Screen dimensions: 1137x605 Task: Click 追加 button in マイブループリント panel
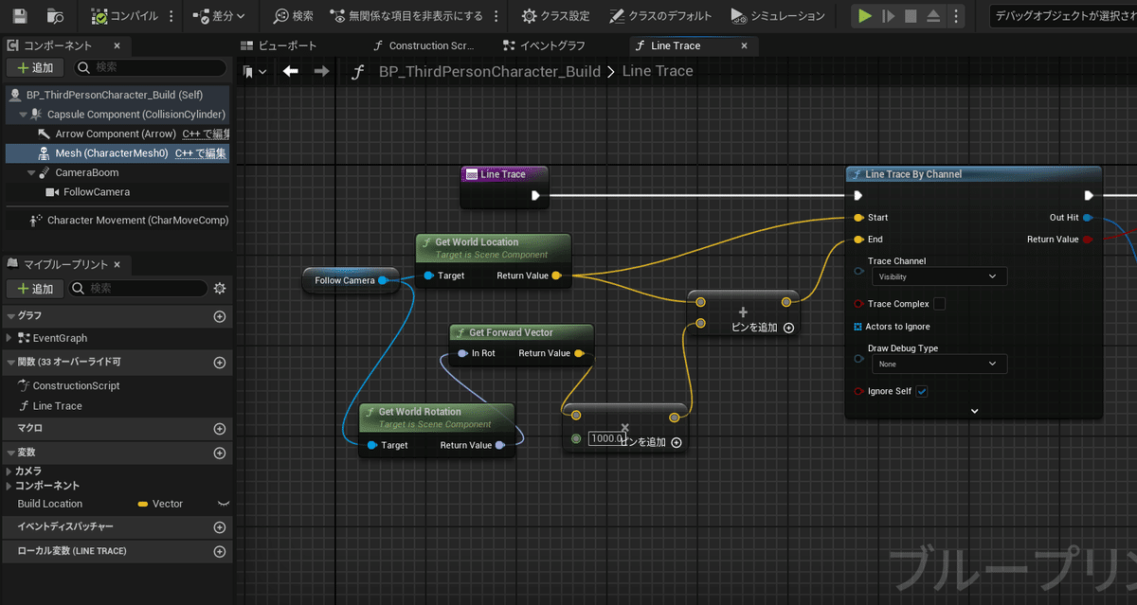[x=35, y=288]
